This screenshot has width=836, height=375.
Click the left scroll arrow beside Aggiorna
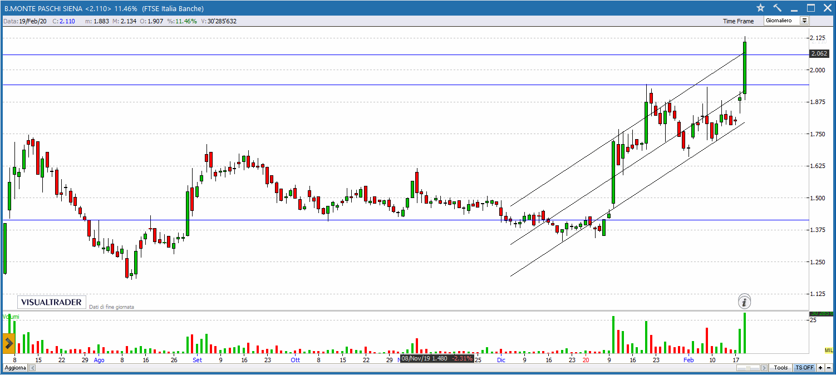pos(32,368)
